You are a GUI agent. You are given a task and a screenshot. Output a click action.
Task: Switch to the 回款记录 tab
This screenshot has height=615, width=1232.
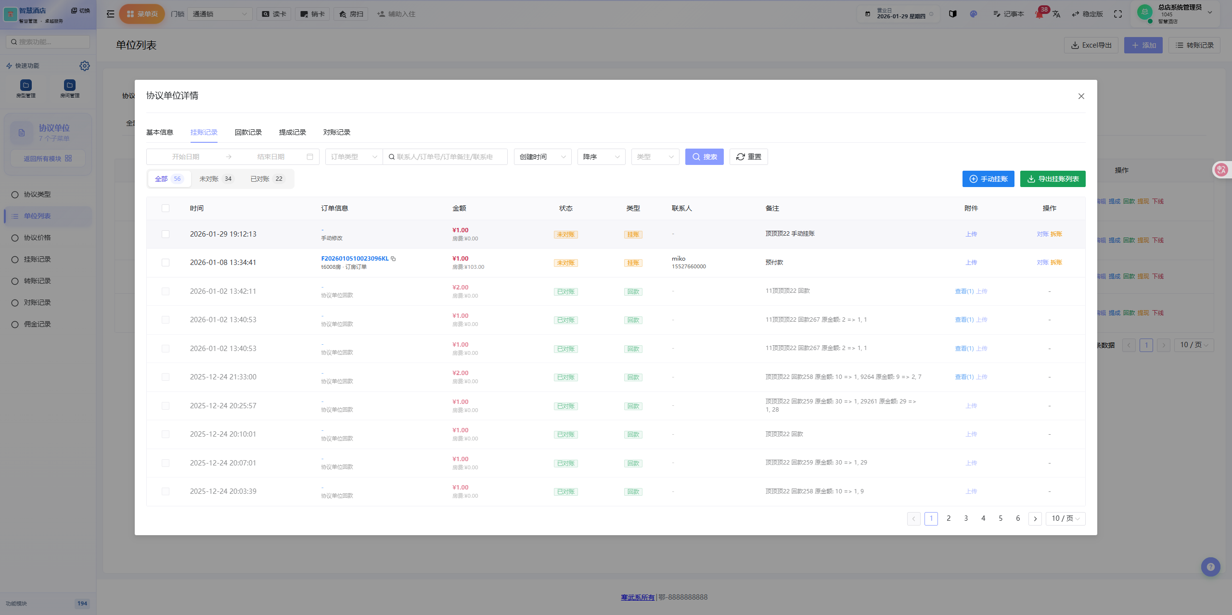tap(248, 132)
